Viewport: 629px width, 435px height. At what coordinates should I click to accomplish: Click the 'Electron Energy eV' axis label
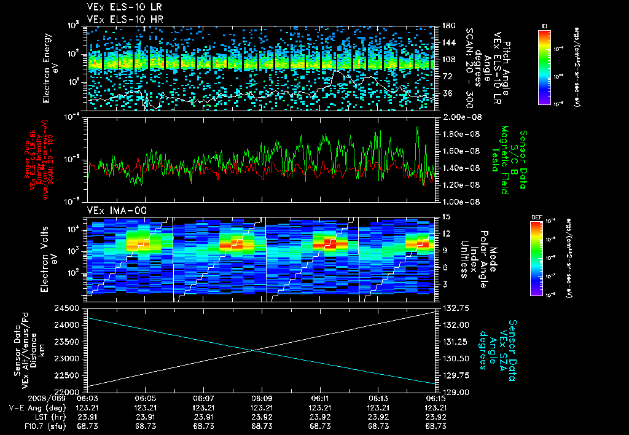(x=50, y=68)
